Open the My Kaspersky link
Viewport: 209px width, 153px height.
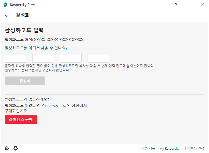(169, 149)
